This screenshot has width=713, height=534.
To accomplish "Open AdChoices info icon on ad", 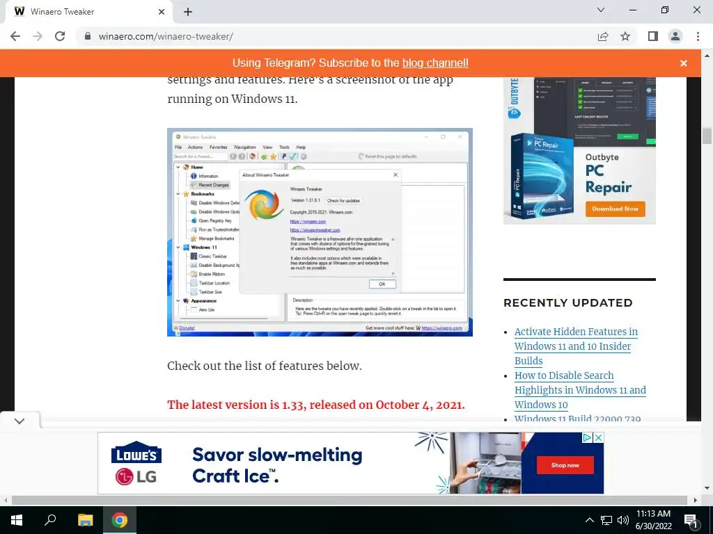I will tap(588, 438).
